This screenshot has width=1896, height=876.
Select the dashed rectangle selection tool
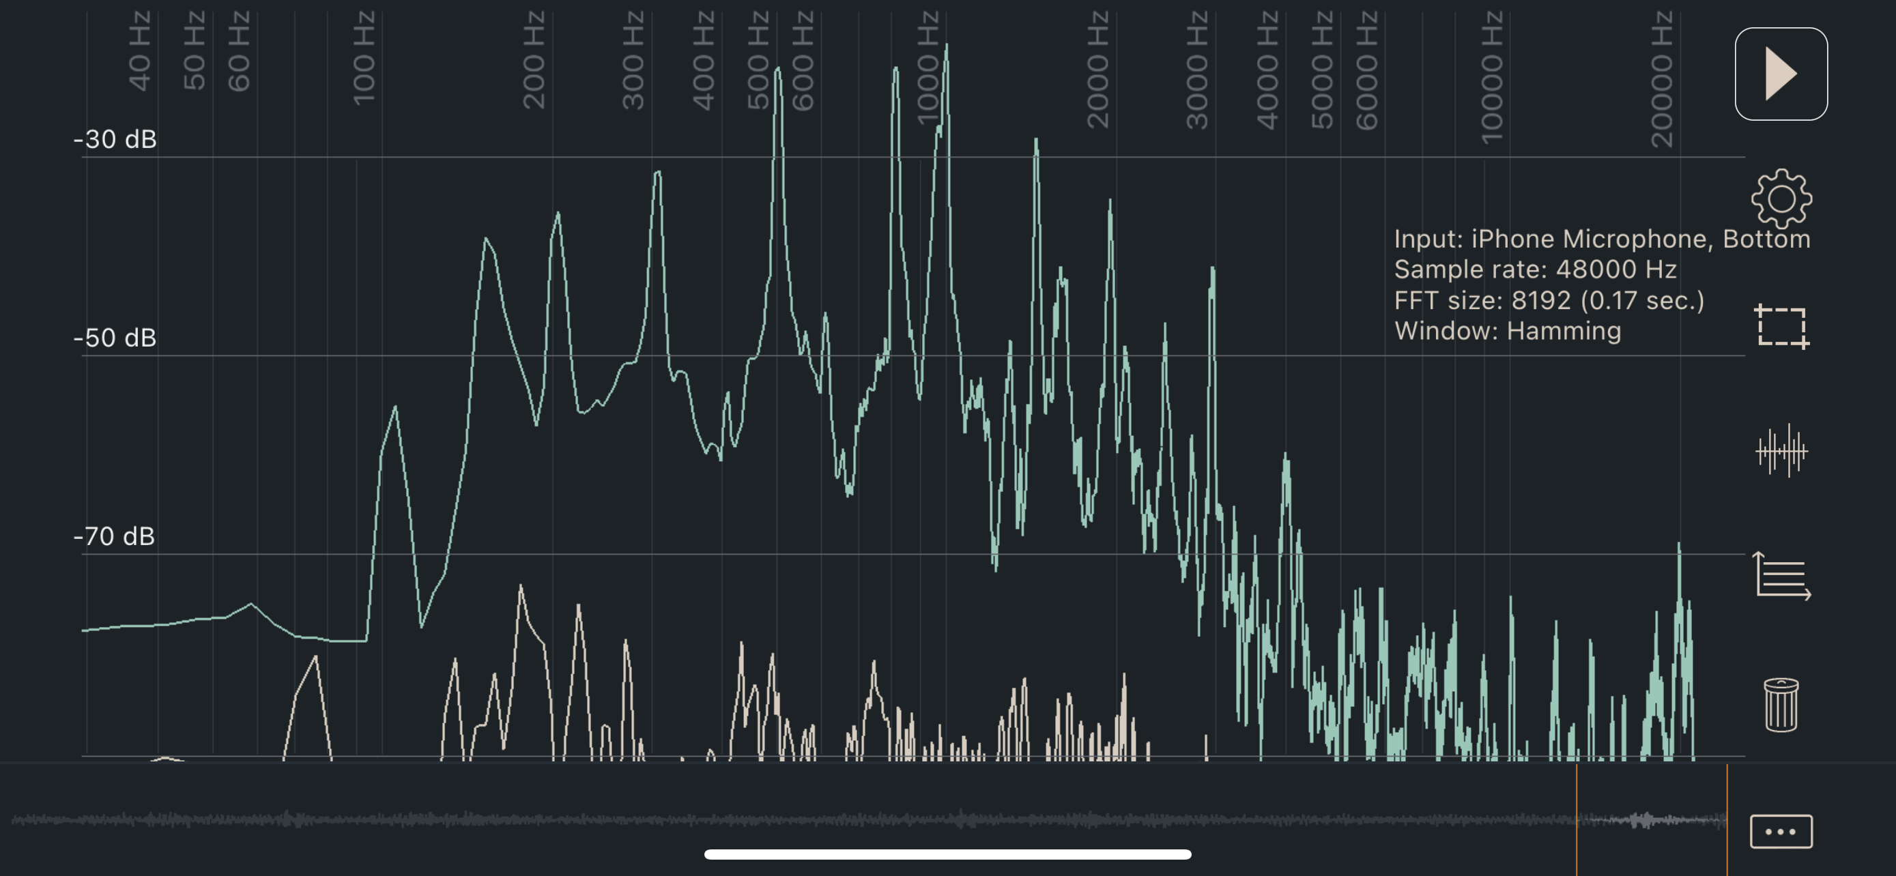(1781, 326)
